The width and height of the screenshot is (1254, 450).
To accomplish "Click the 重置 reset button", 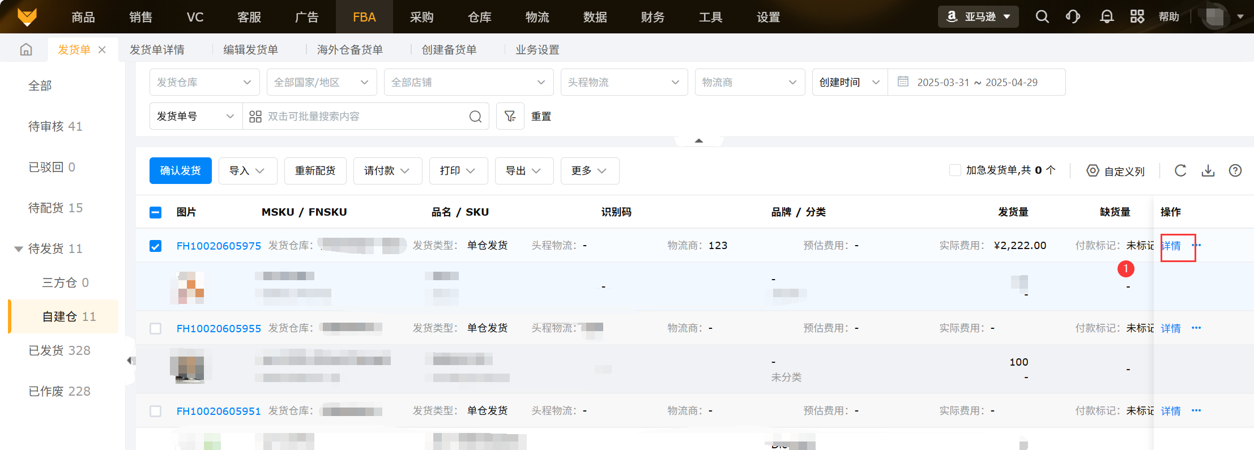I will (x=541, y=117).
